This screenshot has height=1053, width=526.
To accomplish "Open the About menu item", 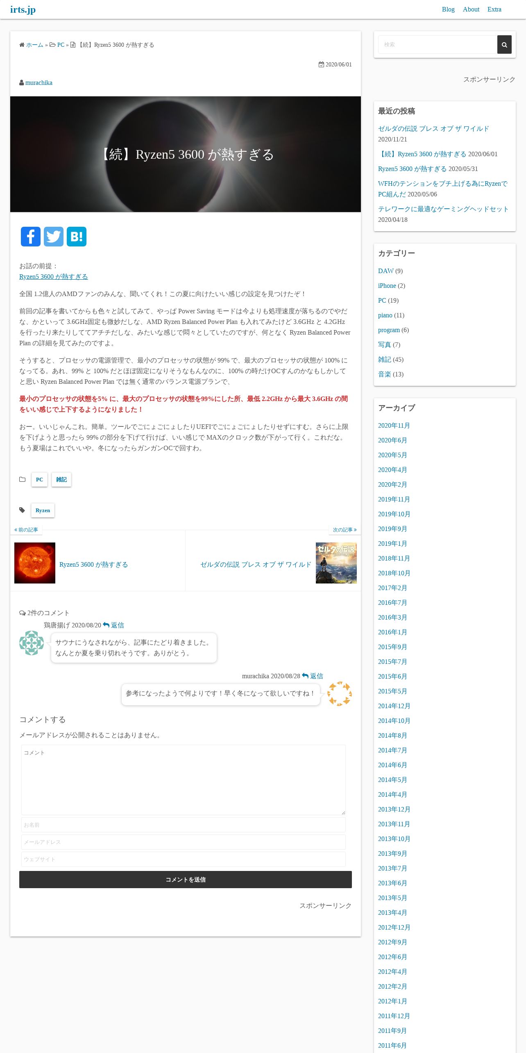I will [x=471, y=9].
